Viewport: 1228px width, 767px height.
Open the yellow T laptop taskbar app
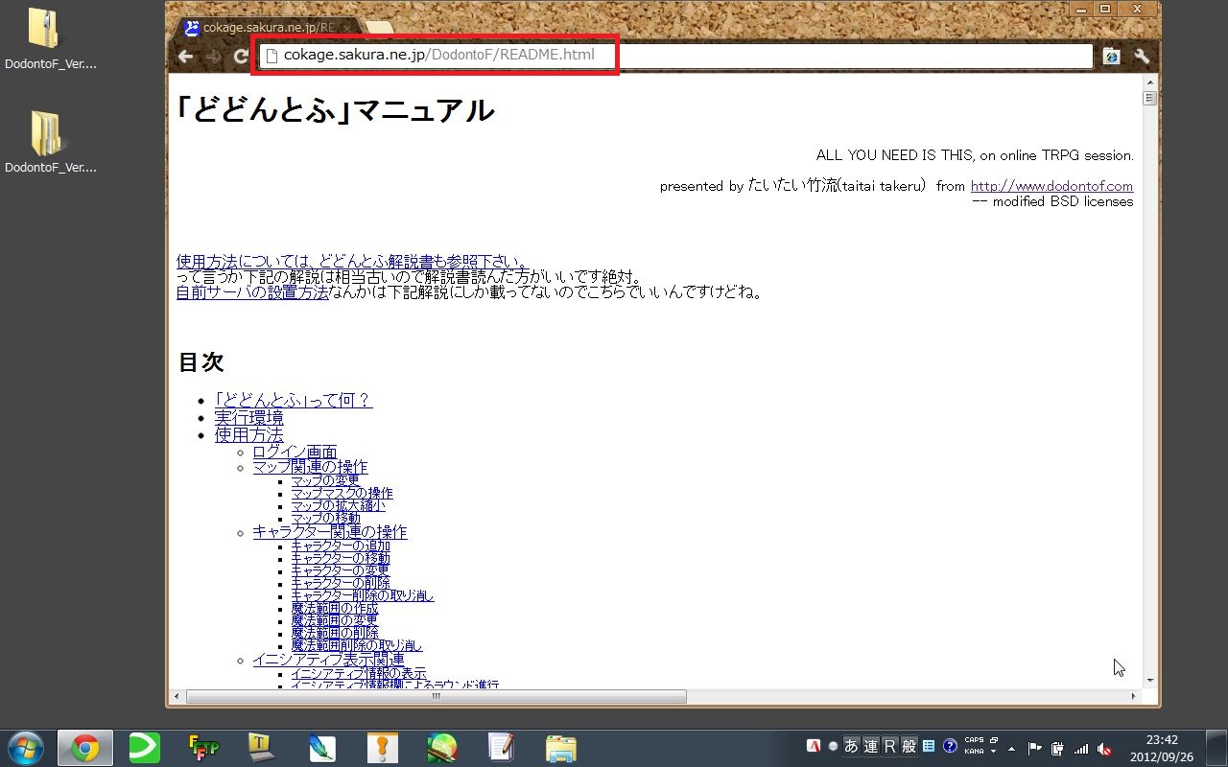[x=263, y=748]
